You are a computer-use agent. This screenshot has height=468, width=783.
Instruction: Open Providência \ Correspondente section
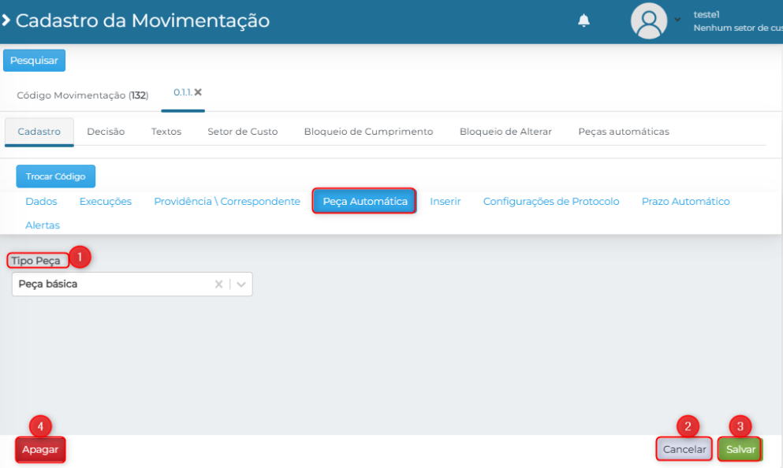[x=227, y=202]
